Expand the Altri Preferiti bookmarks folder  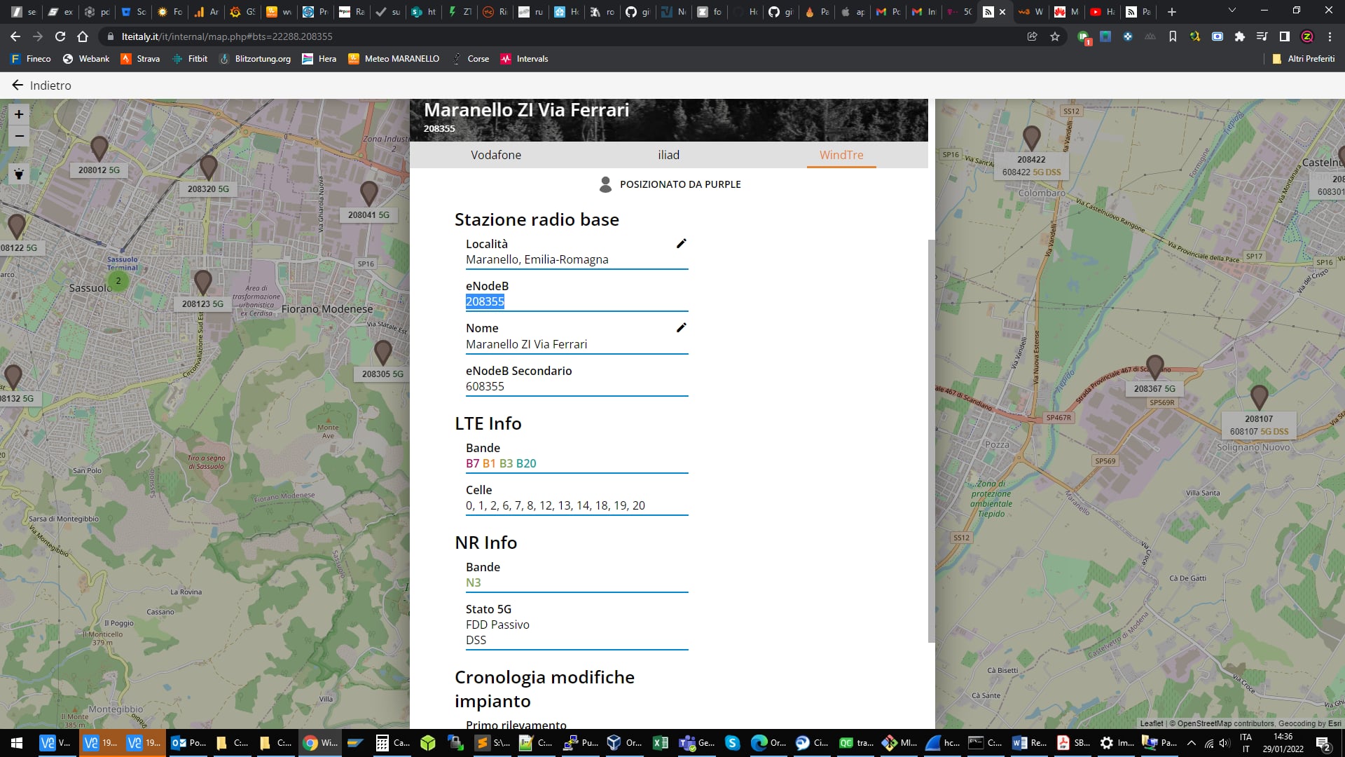click(x=1303, y=59)
